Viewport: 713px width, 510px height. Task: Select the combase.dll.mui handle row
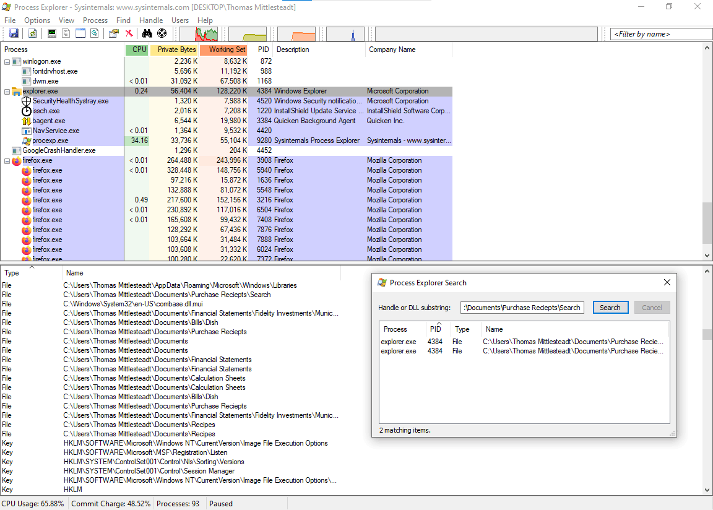(171, 304)
